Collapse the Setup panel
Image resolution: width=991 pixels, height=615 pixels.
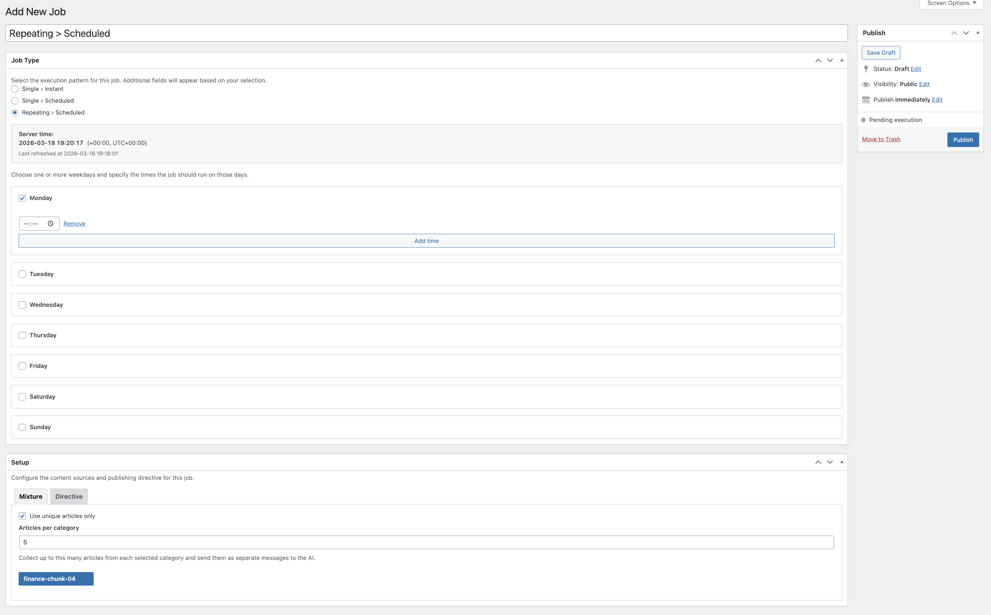[842, 462]
